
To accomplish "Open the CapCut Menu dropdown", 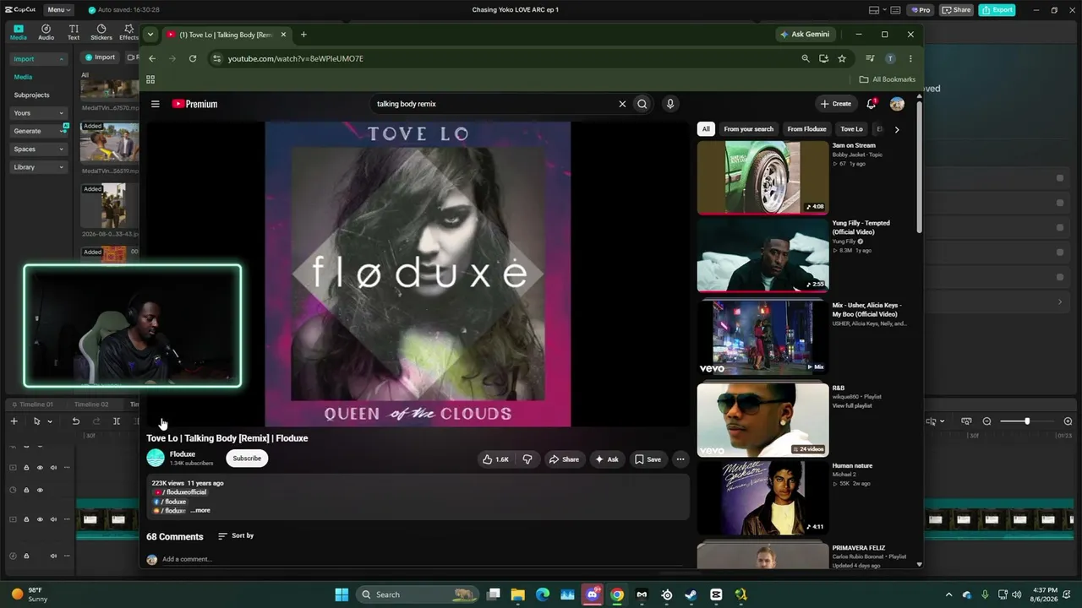I will pos(59,10).
